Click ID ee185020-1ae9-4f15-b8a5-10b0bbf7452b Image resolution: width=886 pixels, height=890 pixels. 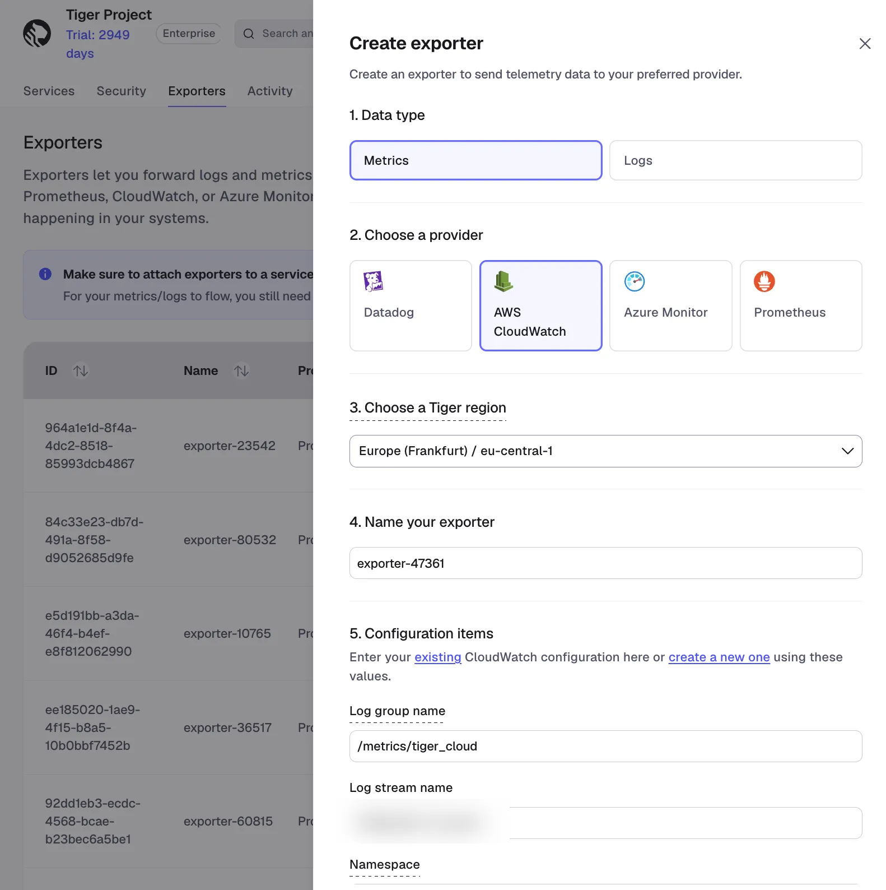click(92, 728)
